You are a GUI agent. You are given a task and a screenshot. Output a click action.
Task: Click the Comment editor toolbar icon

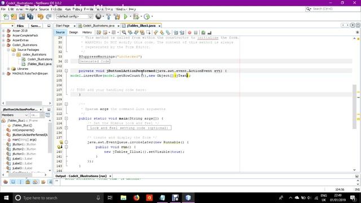click(x=203, y=33)
